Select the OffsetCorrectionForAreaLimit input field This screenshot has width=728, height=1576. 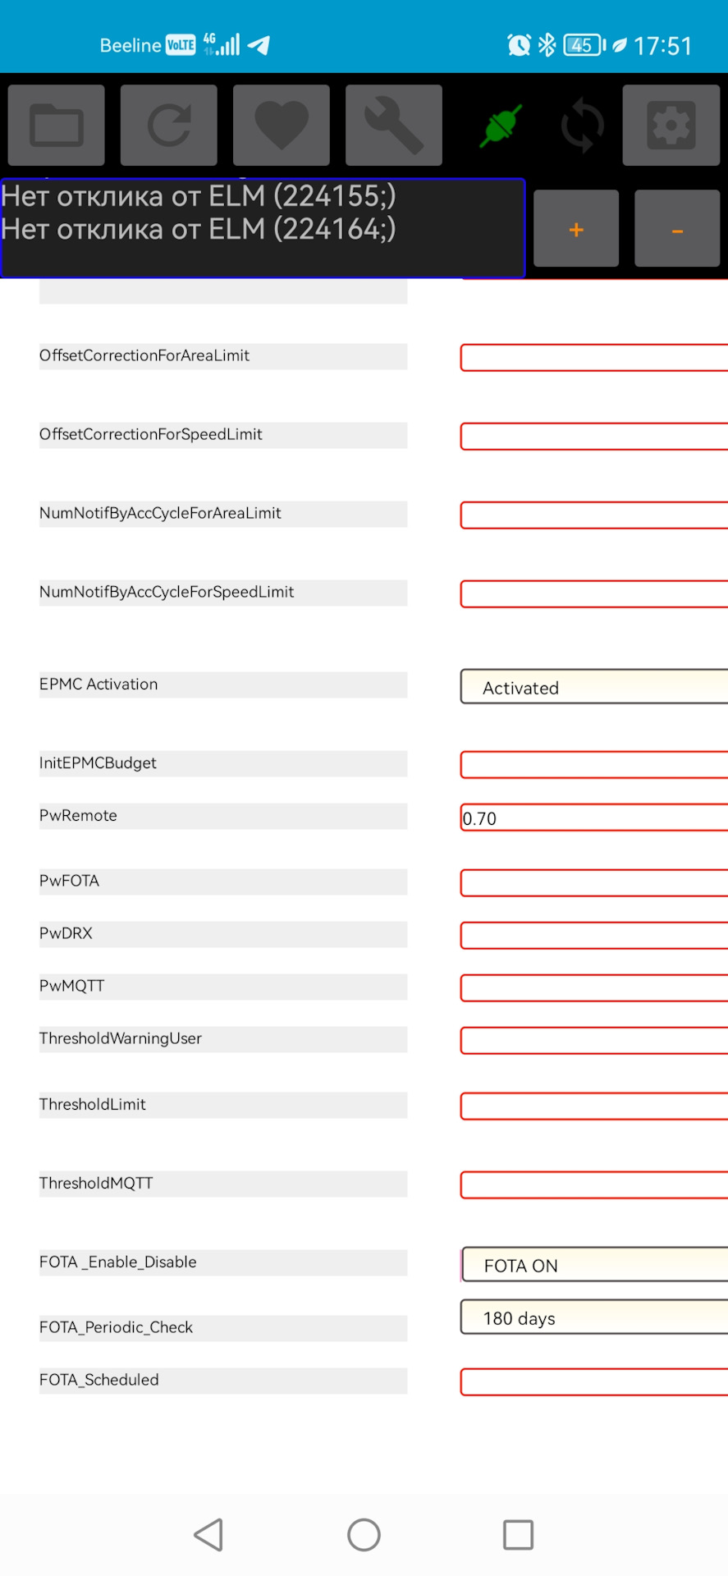click(x=594, y=358)
